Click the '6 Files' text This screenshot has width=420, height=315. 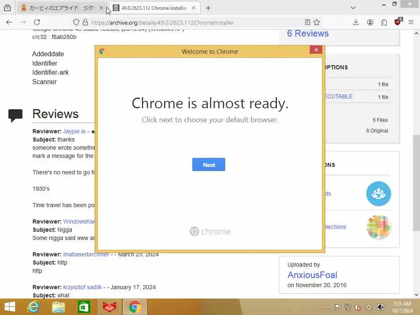(380, 120)
